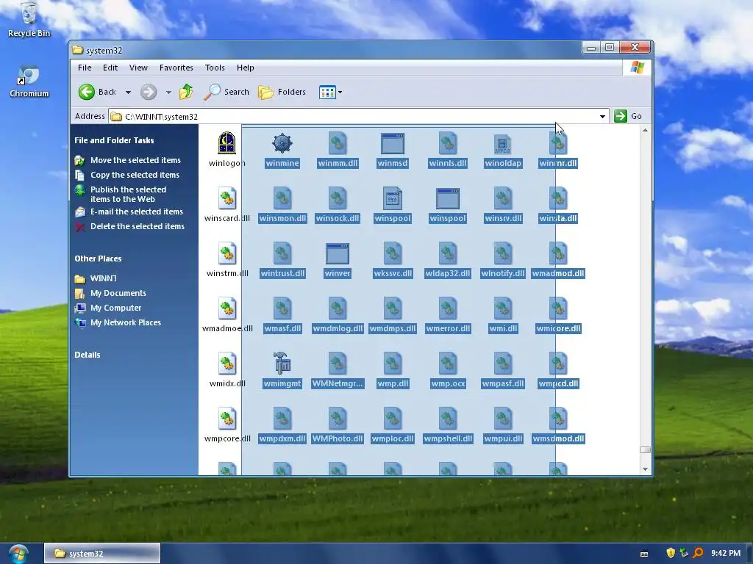Open Recycle Bin on desktop
Viewport: 753px width, 564px height.
tap(29, 20)
